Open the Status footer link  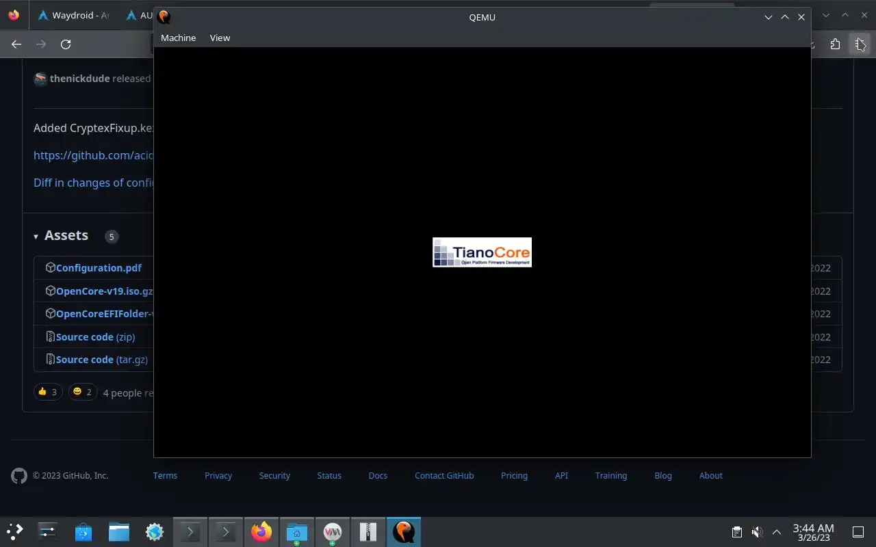click(329, 476)
